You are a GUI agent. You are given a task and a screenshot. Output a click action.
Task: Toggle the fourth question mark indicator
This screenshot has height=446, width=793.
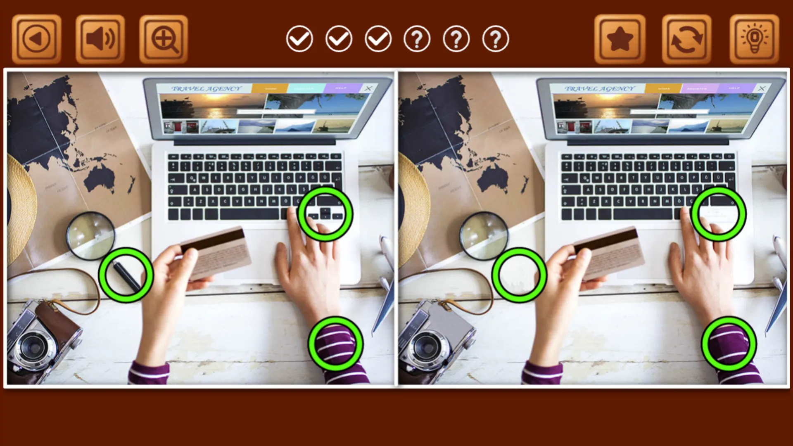click(x=417, y=38)
